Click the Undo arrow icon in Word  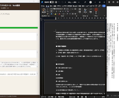(59, 2)
